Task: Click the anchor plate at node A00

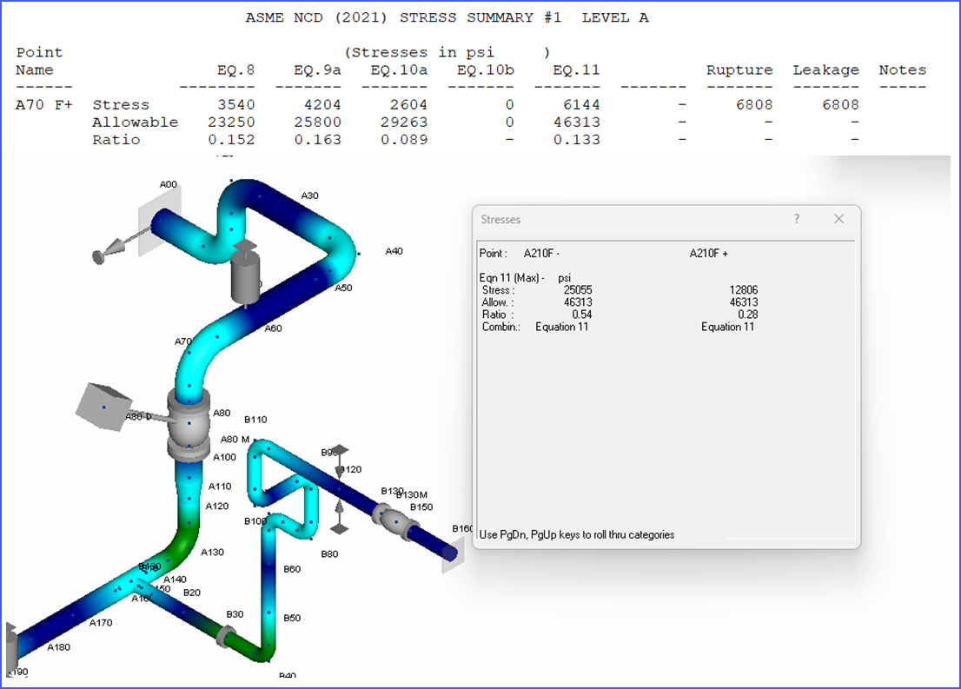Action: coord(159,219)
